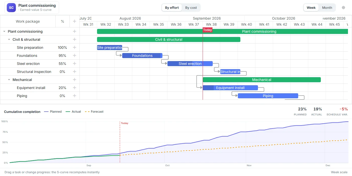Click the SC app logo badge
The height and width of the screenshot is (176, 352).
pyautogui.click(x=11, y=8)
